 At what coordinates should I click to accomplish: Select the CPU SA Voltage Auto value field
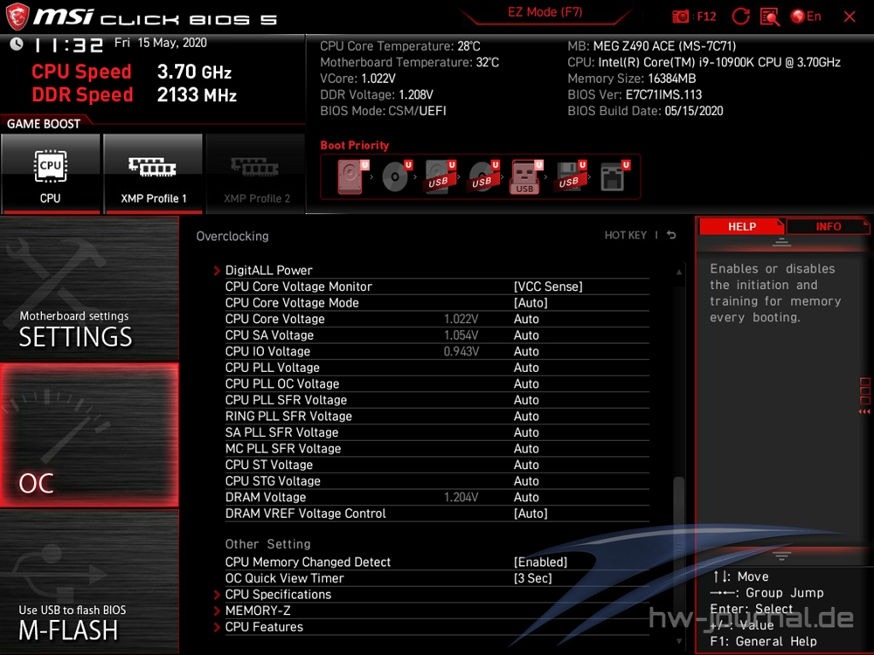[x=526, y=334]
